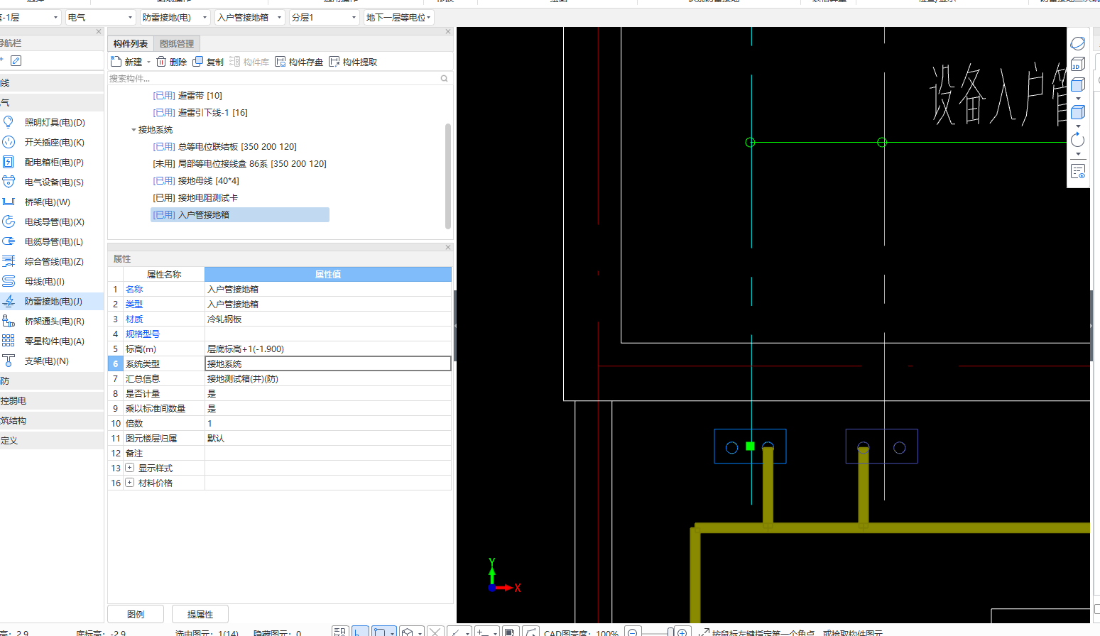
Task: Open the 入户管接地箱 component dropdown
Action: [x=250, y=17]
